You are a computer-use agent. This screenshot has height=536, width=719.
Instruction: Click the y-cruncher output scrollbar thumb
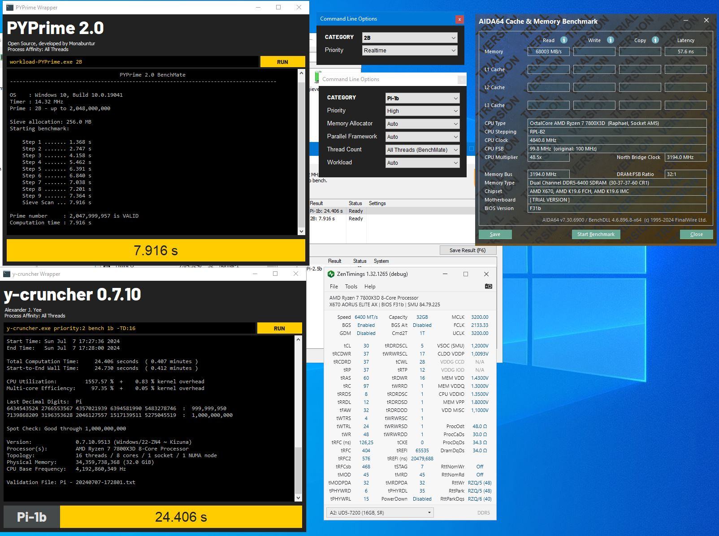tap(299, 470)
